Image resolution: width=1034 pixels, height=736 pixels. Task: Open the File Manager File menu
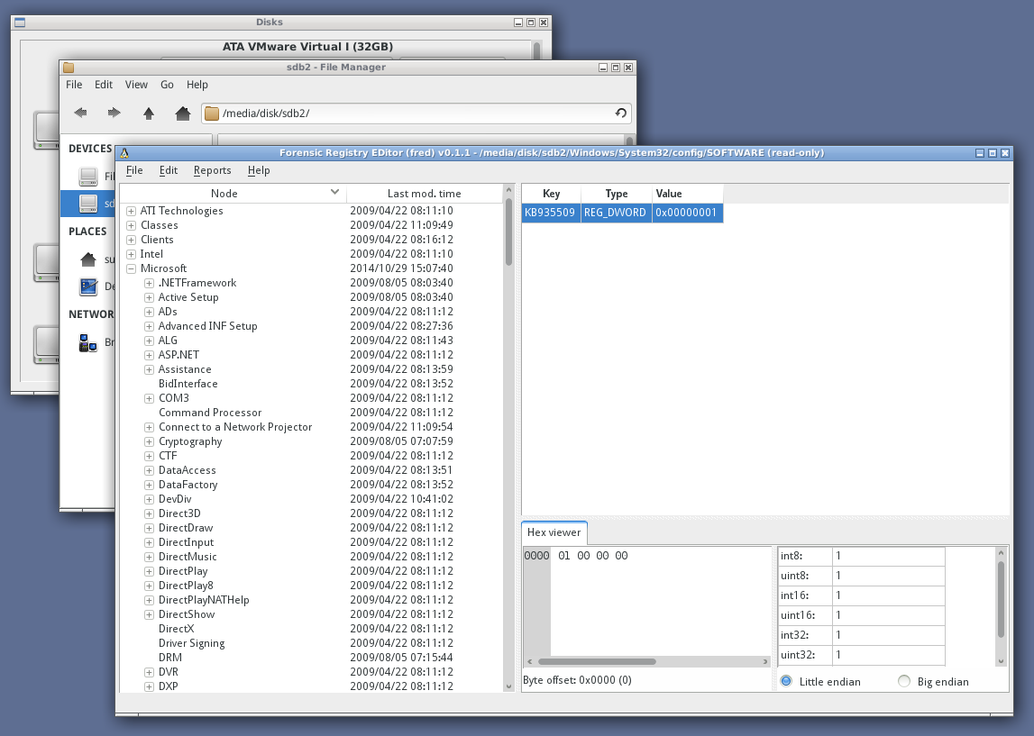pos(74,85)
